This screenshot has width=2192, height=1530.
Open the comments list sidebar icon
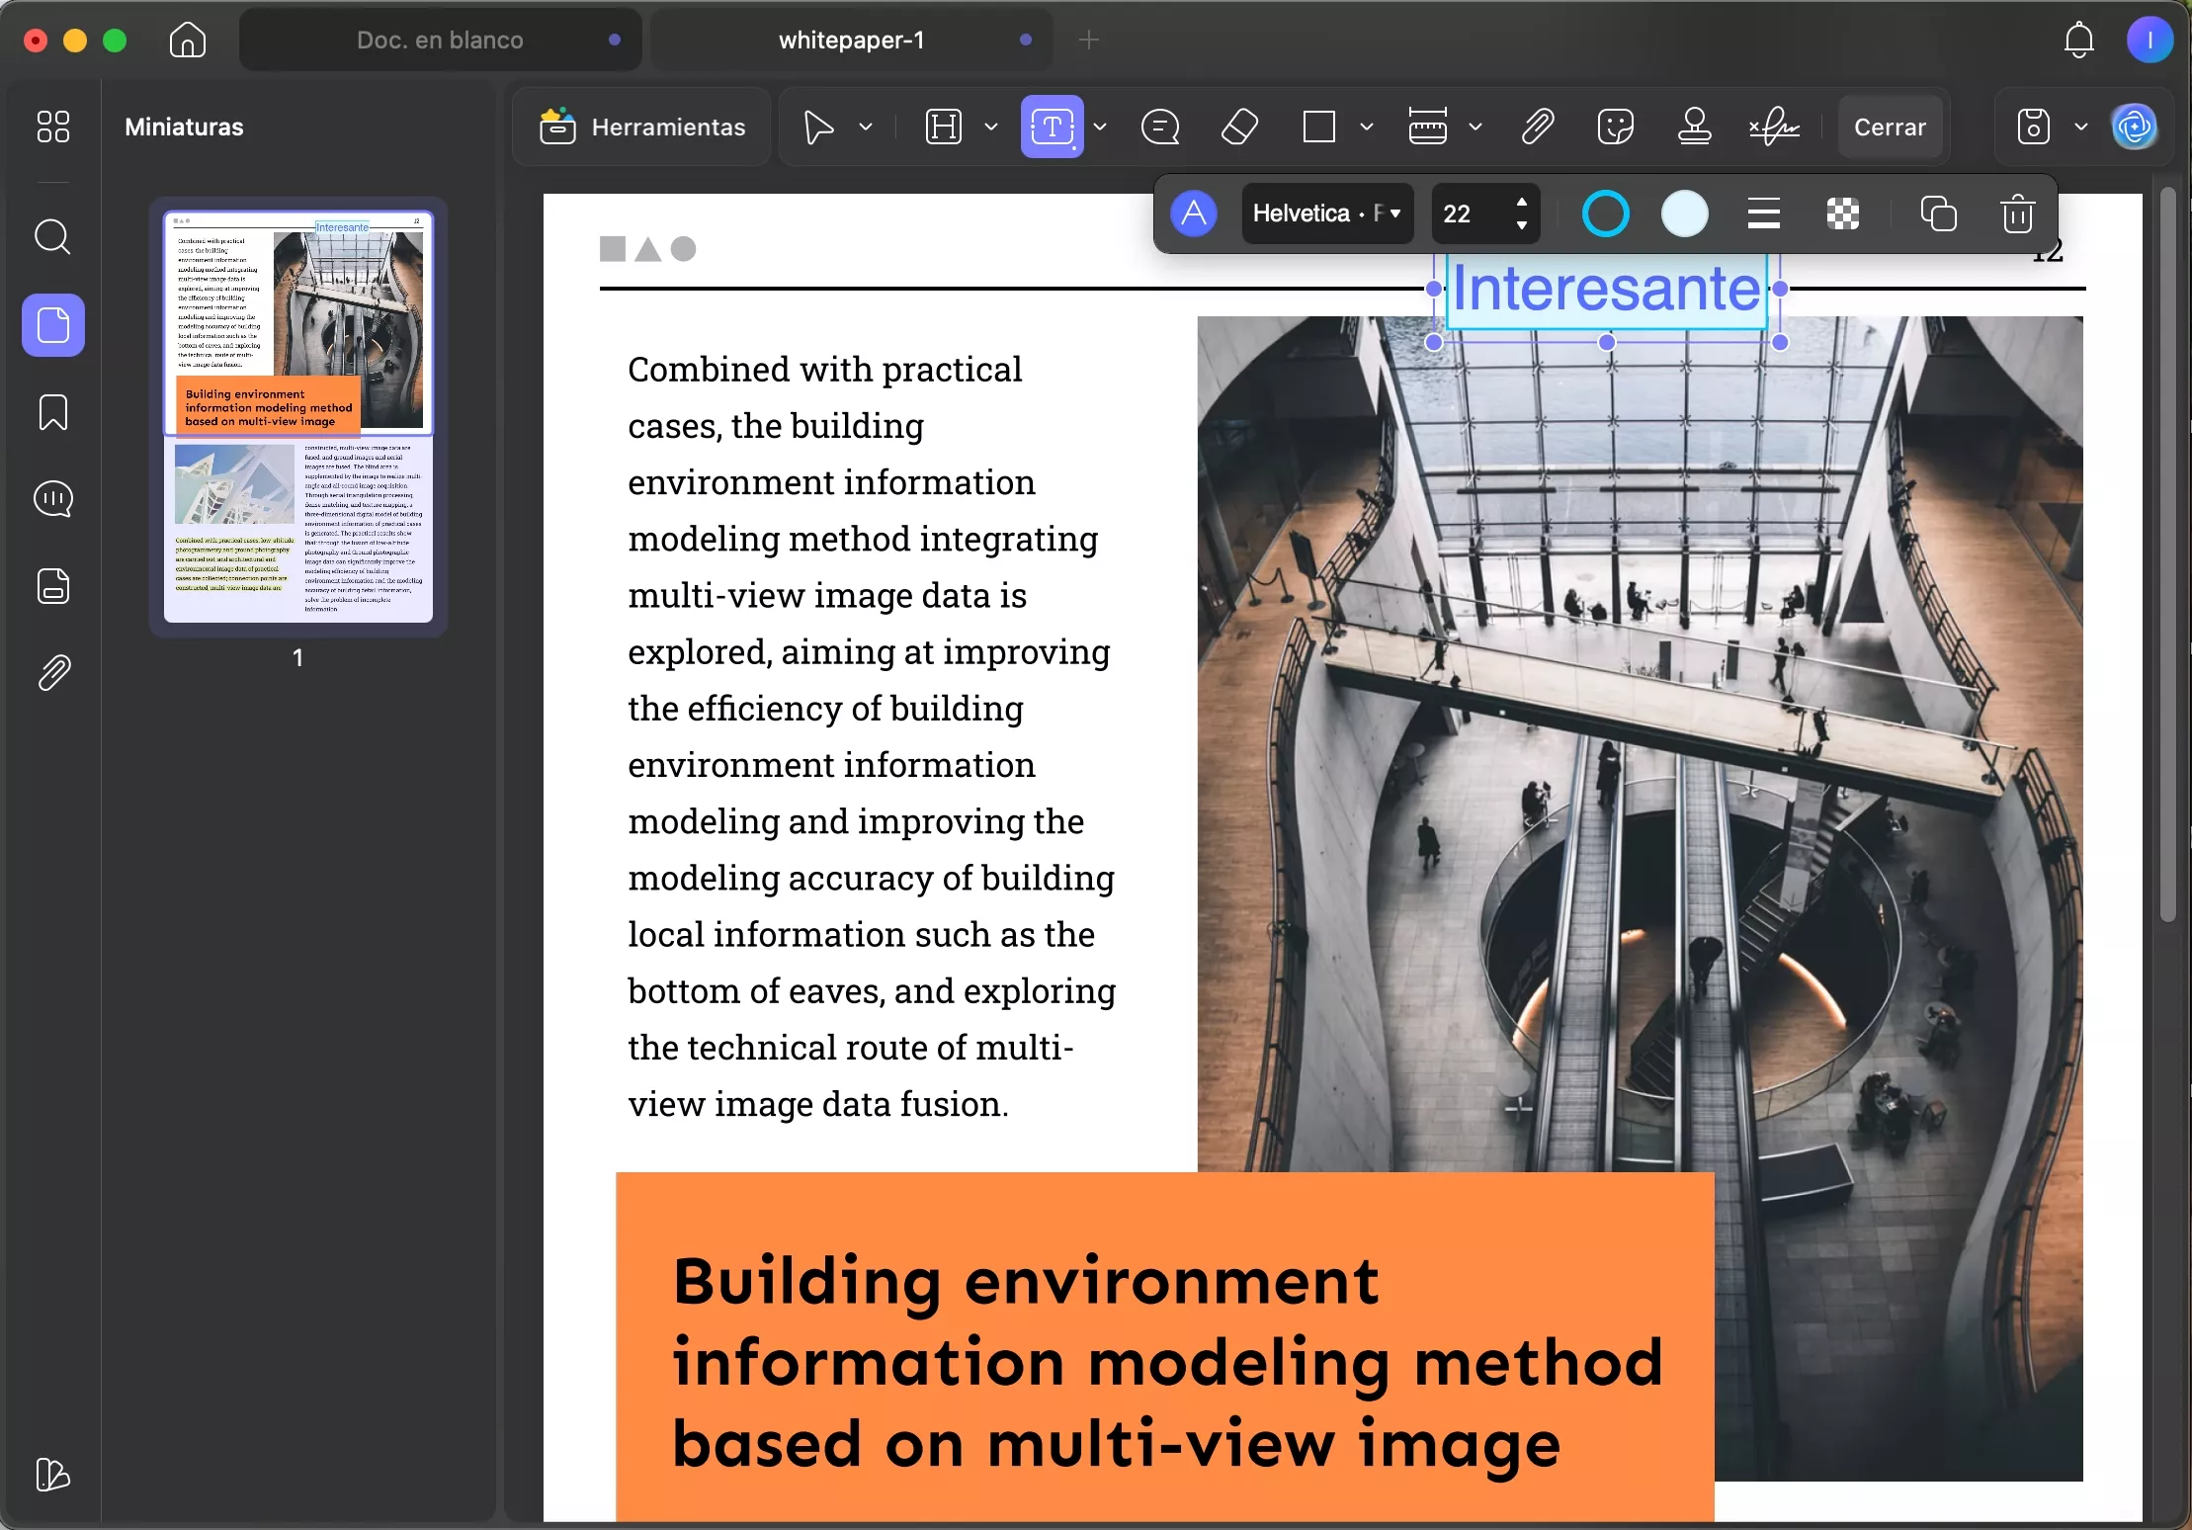click(x=53, y=499)
